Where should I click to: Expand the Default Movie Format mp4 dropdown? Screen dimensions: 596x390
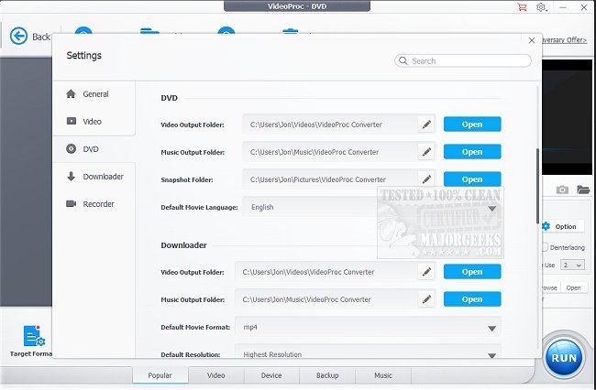pyautogui.click(x=491, y=328)
